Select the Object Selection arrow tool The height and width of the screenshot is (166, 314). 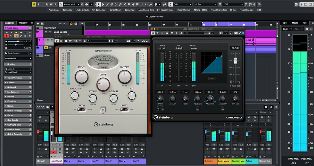coord(99,4)
